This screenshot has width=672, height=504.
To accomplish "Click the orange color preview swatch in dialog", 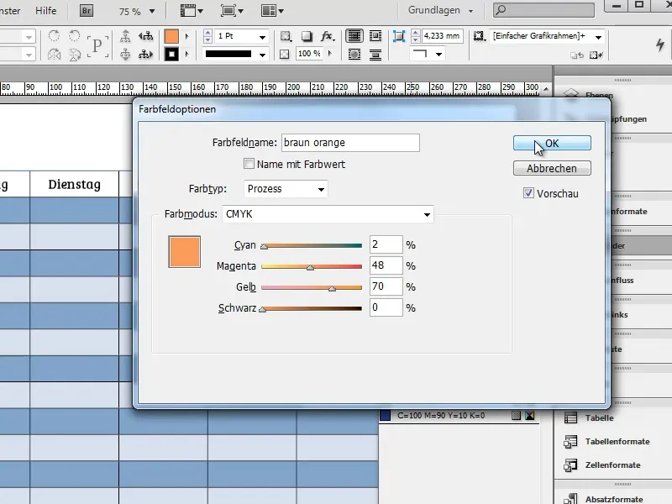I will [x=184, y=252].
